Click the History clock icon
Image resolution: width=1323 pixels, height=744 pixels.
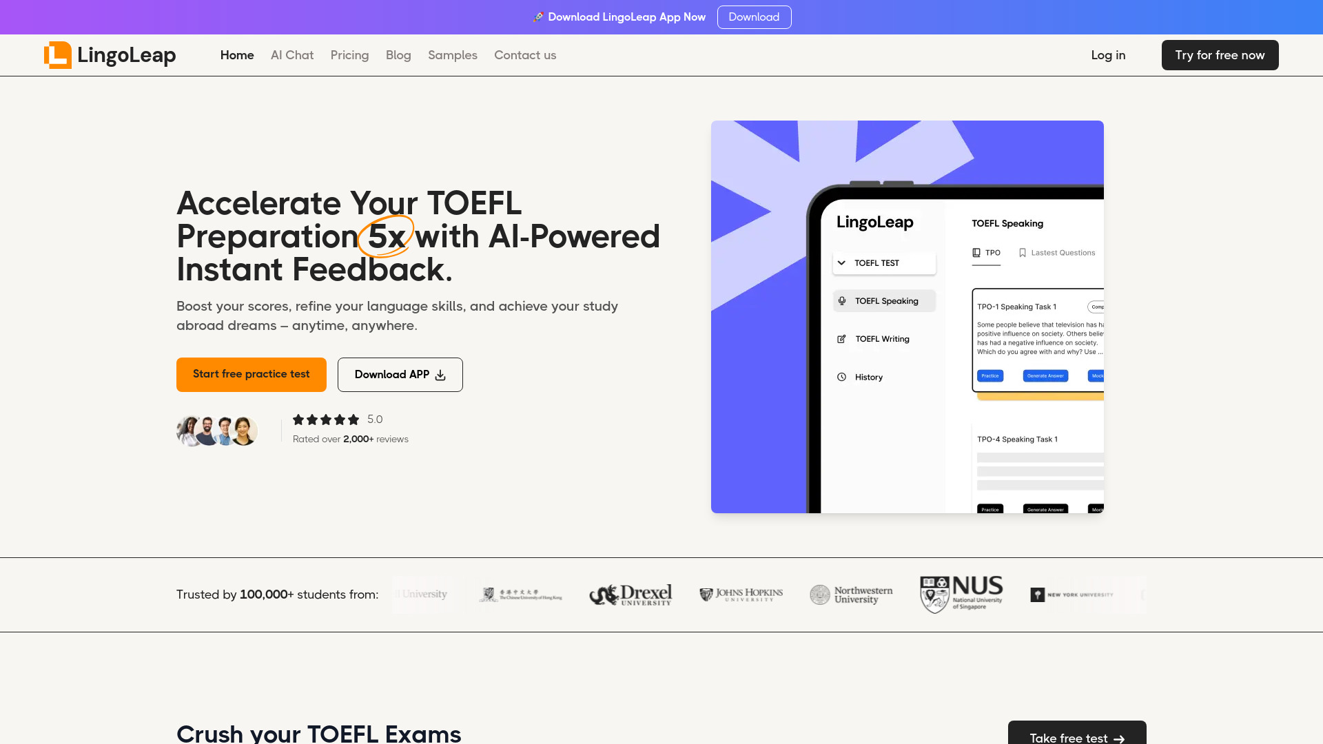[x=841, y=376]
